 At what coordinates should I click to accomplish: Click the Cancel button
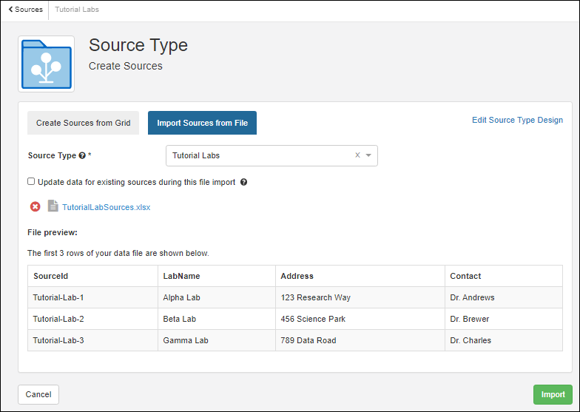(38, 394)
